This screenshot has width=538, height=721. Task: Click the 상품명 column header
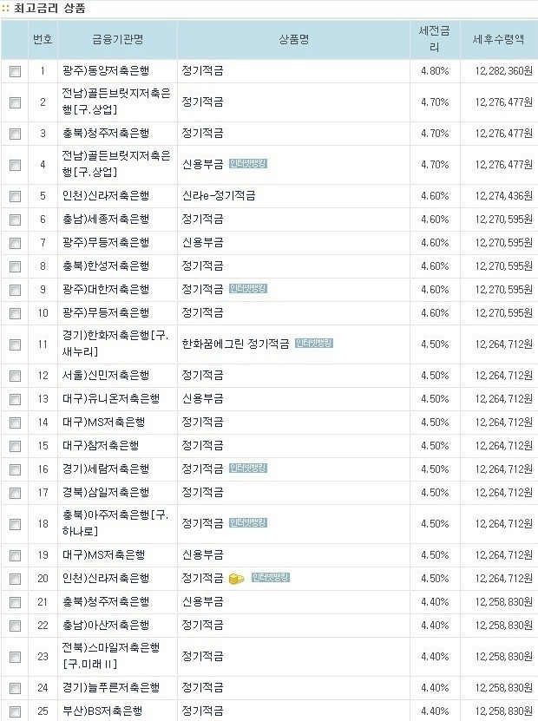click(x=294, y=39)
